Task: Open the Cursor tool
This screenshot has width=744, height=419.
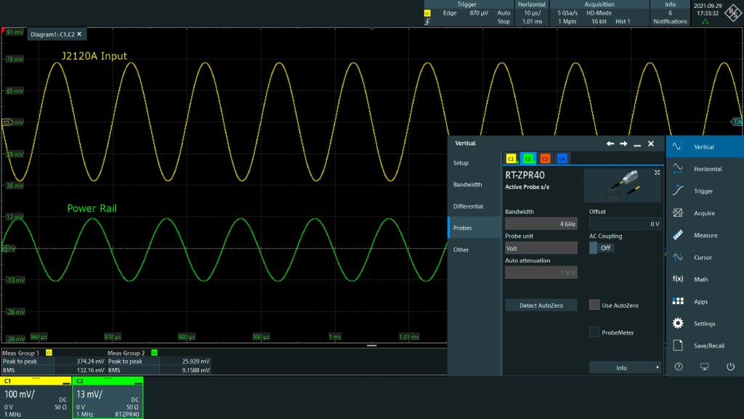Action: (678, 258)
